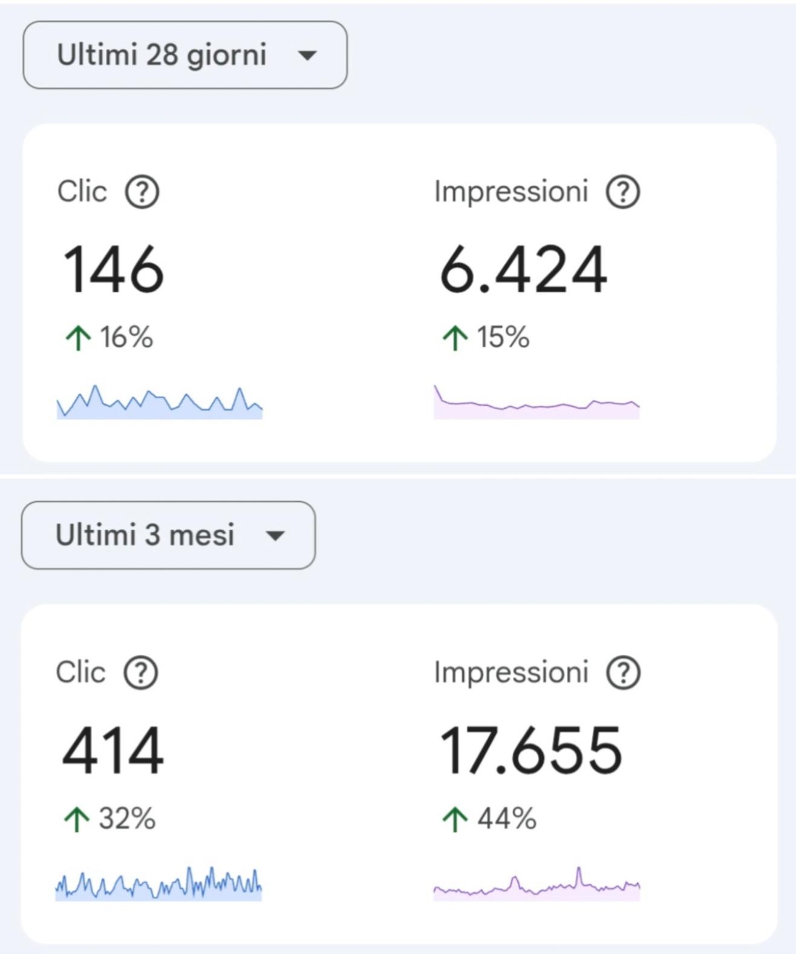
Task: Click help icon beside Clic in 28-day card
Action: point(142,192)
